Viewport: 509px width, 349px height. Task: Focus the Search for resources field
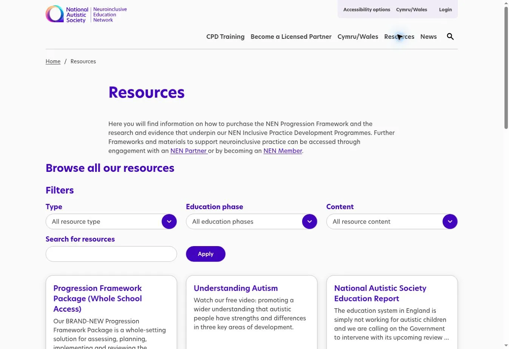(x=111, y=254)
